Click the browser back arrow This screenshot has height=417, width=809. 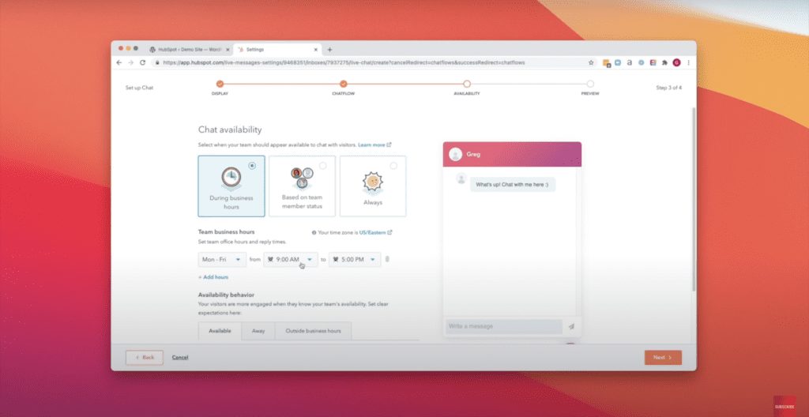[119, 62]
